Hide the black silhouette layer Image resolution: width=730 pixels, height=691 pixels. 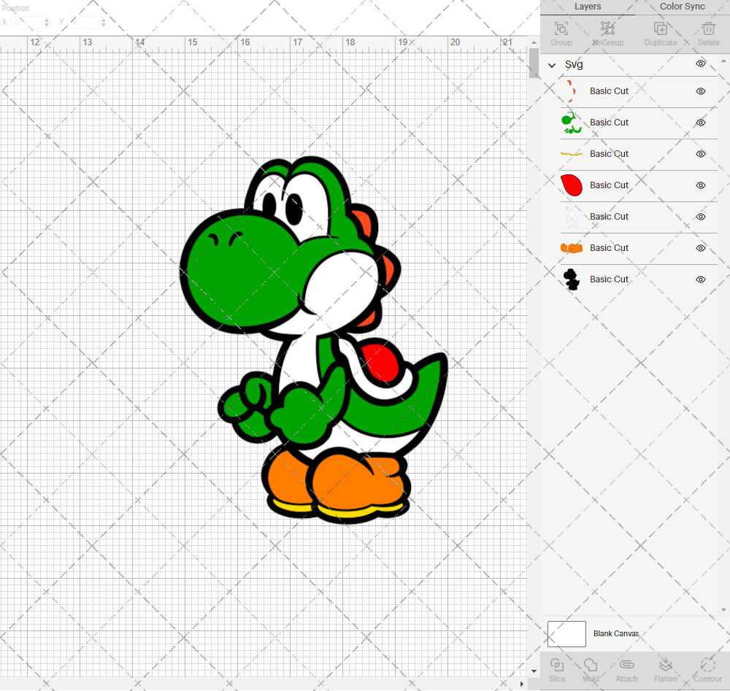[701, 279]
